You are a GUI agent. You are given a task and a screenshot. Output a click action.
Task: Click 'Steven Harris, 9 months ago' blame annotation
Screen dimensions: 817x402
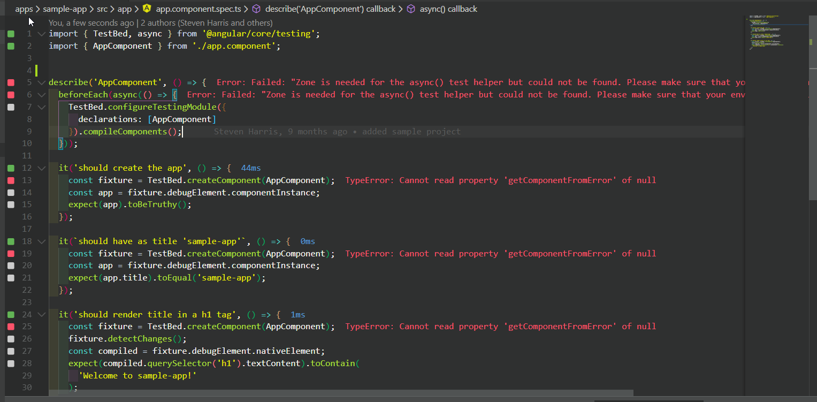click(x=280, y=132)
